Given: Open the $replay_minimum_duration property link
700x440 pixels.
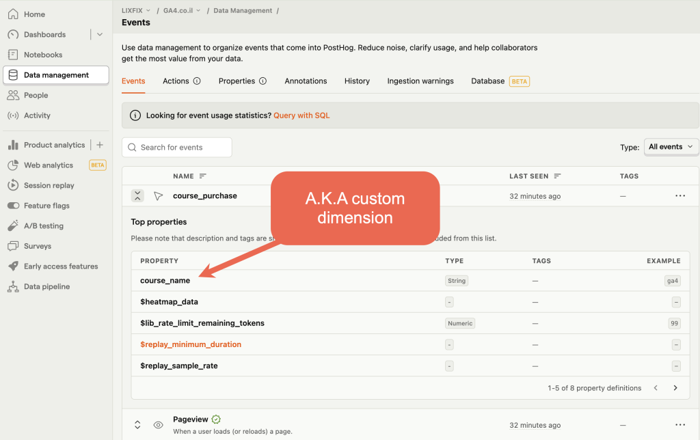Looking at the screenshot, I should pos(191,344).
